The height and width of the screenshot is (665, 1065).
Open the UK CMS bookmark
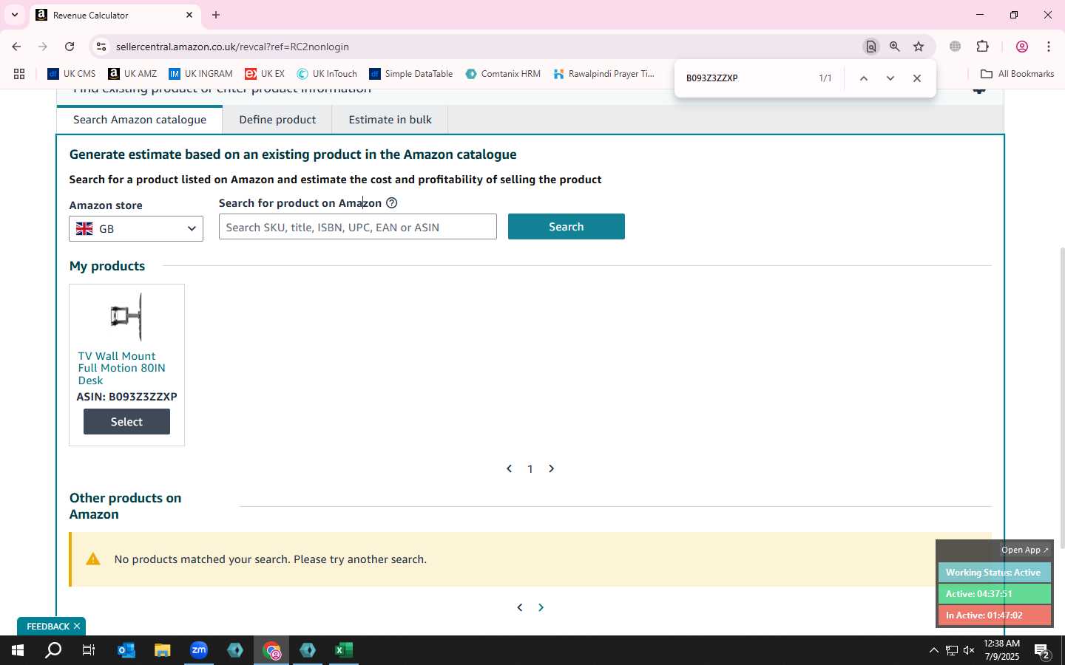[x=72, y=74]
